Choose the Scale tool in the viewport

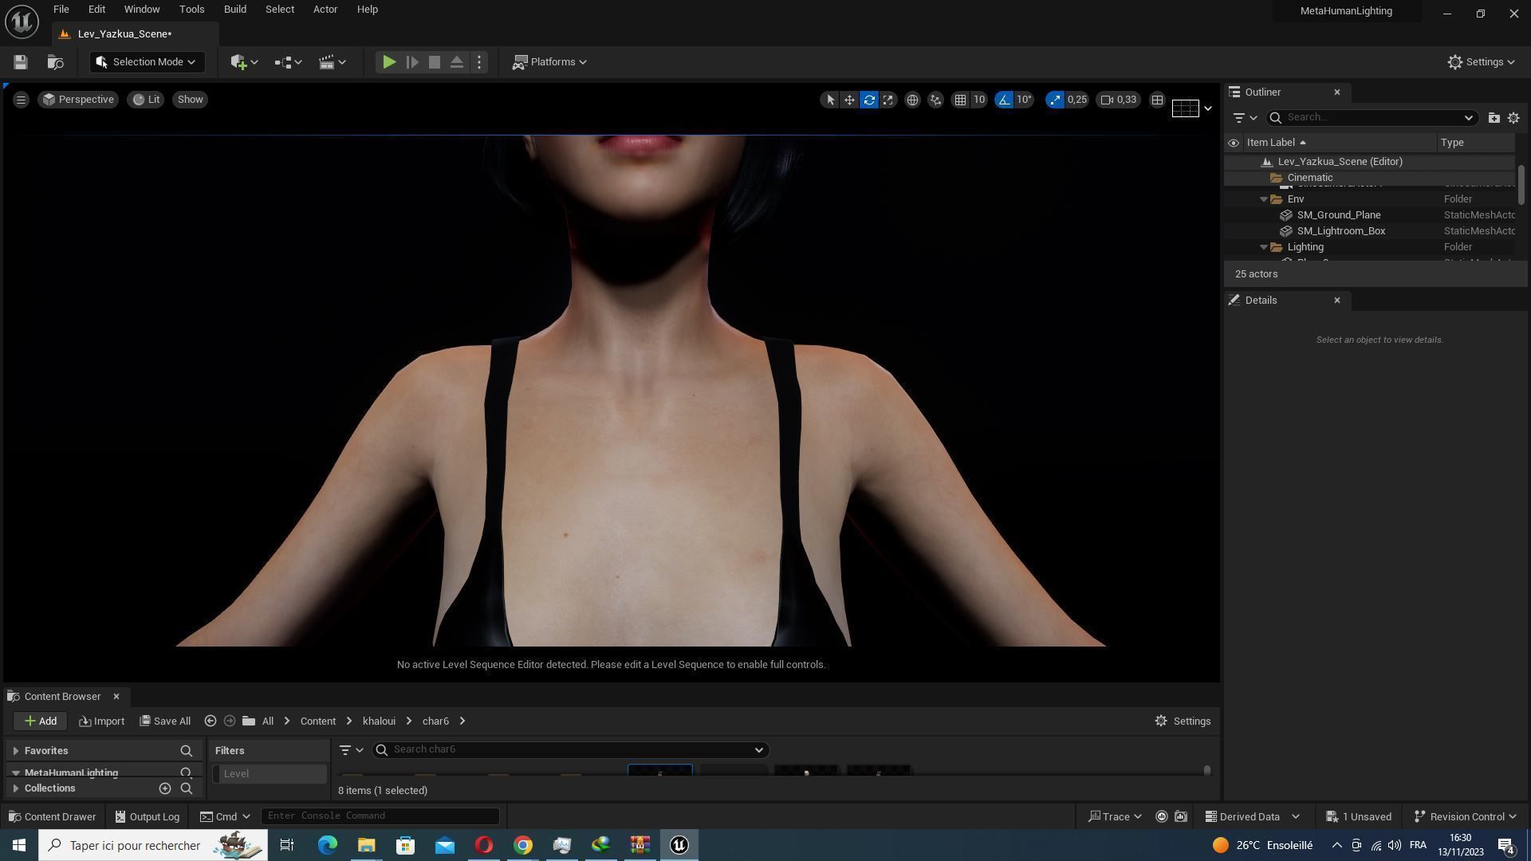pos(888,100)
